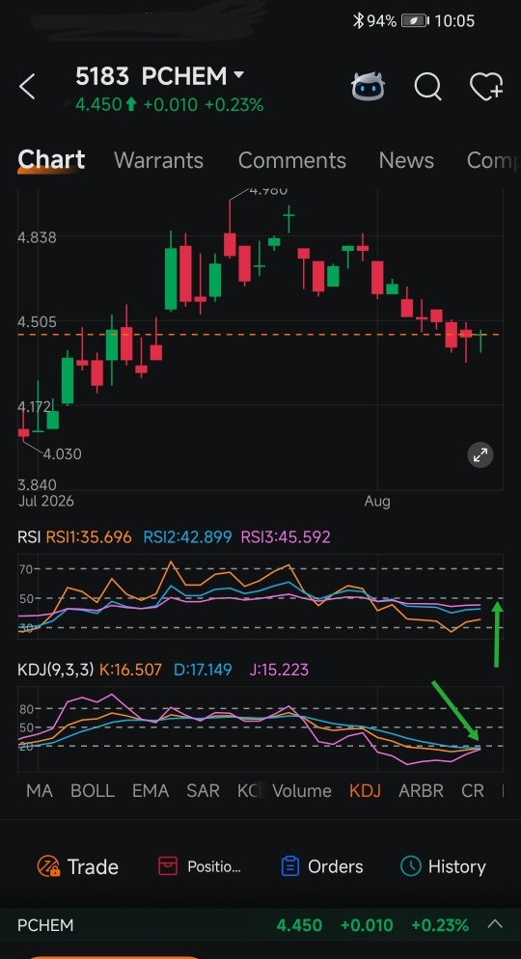
Task: Open the robot AI assistant icon
Action: (369, 86)
